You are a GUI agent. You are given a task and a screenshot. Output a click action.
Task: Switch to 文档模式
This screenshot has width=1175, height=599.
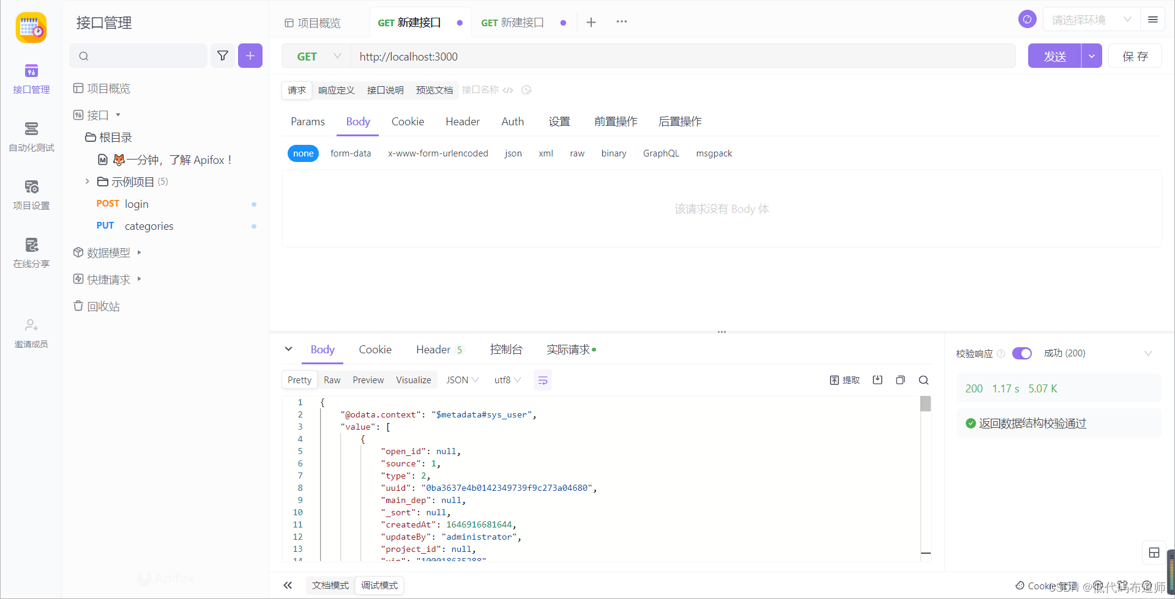pyautogui.click(x=330, y=585)
